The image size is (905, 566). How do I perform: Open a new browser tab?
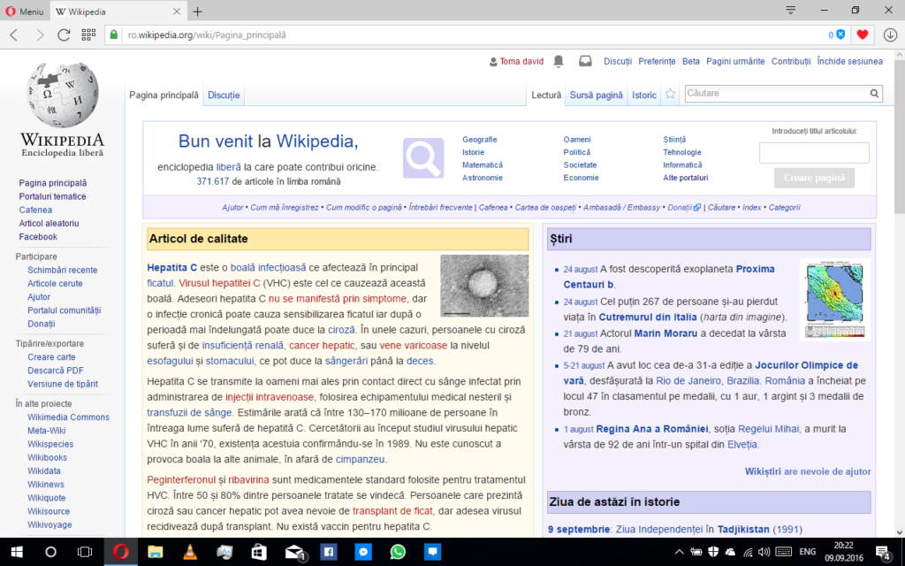(x=197, y=11)
